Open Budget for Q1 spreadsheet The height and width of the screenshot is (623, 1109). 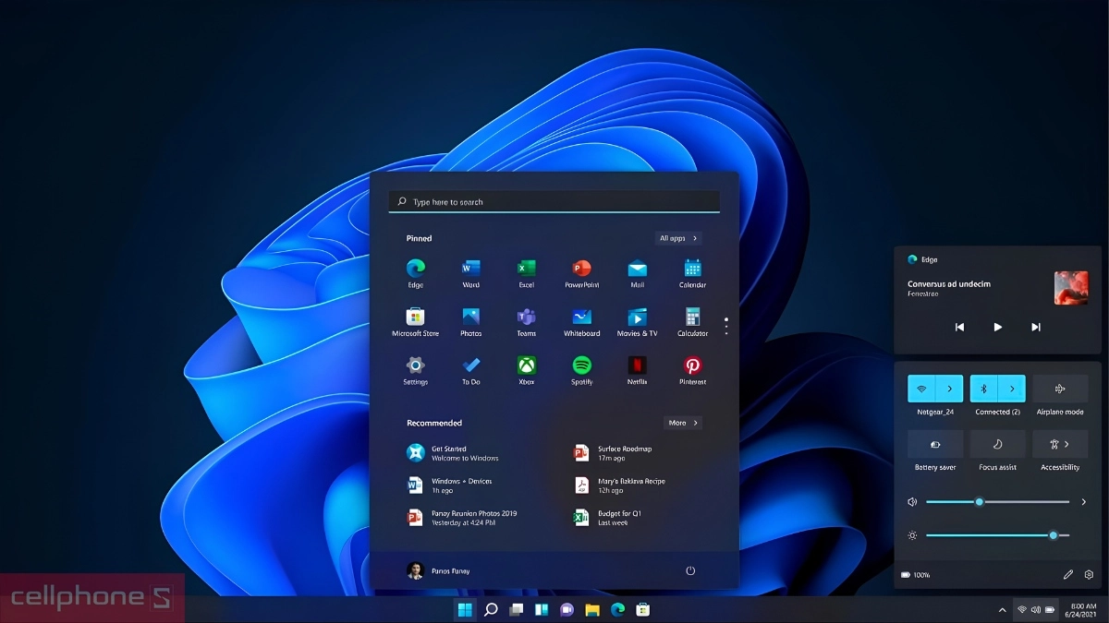point(608,518)
